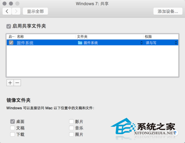
Task: Click the help question mark button
Action: tap(175, 133)
